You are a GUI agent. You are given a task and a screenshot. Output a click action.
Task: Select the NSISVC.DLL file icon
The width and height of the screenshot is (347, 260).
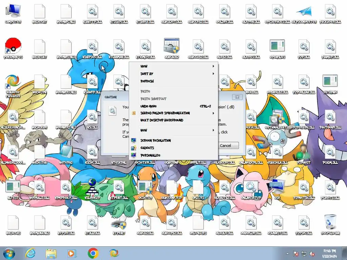point(92,154)
